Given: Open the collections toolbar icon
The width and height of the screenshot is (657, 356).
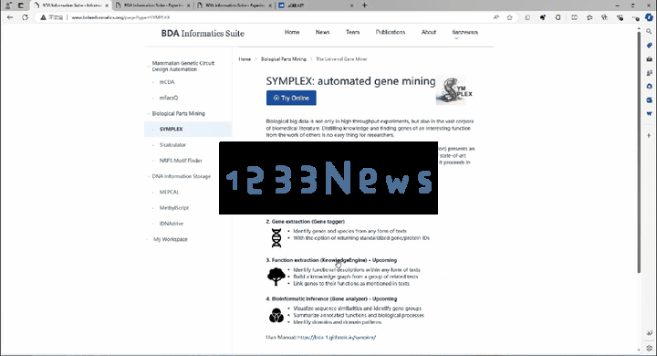Looking at the screenshot, I should [x=604, y=17].
